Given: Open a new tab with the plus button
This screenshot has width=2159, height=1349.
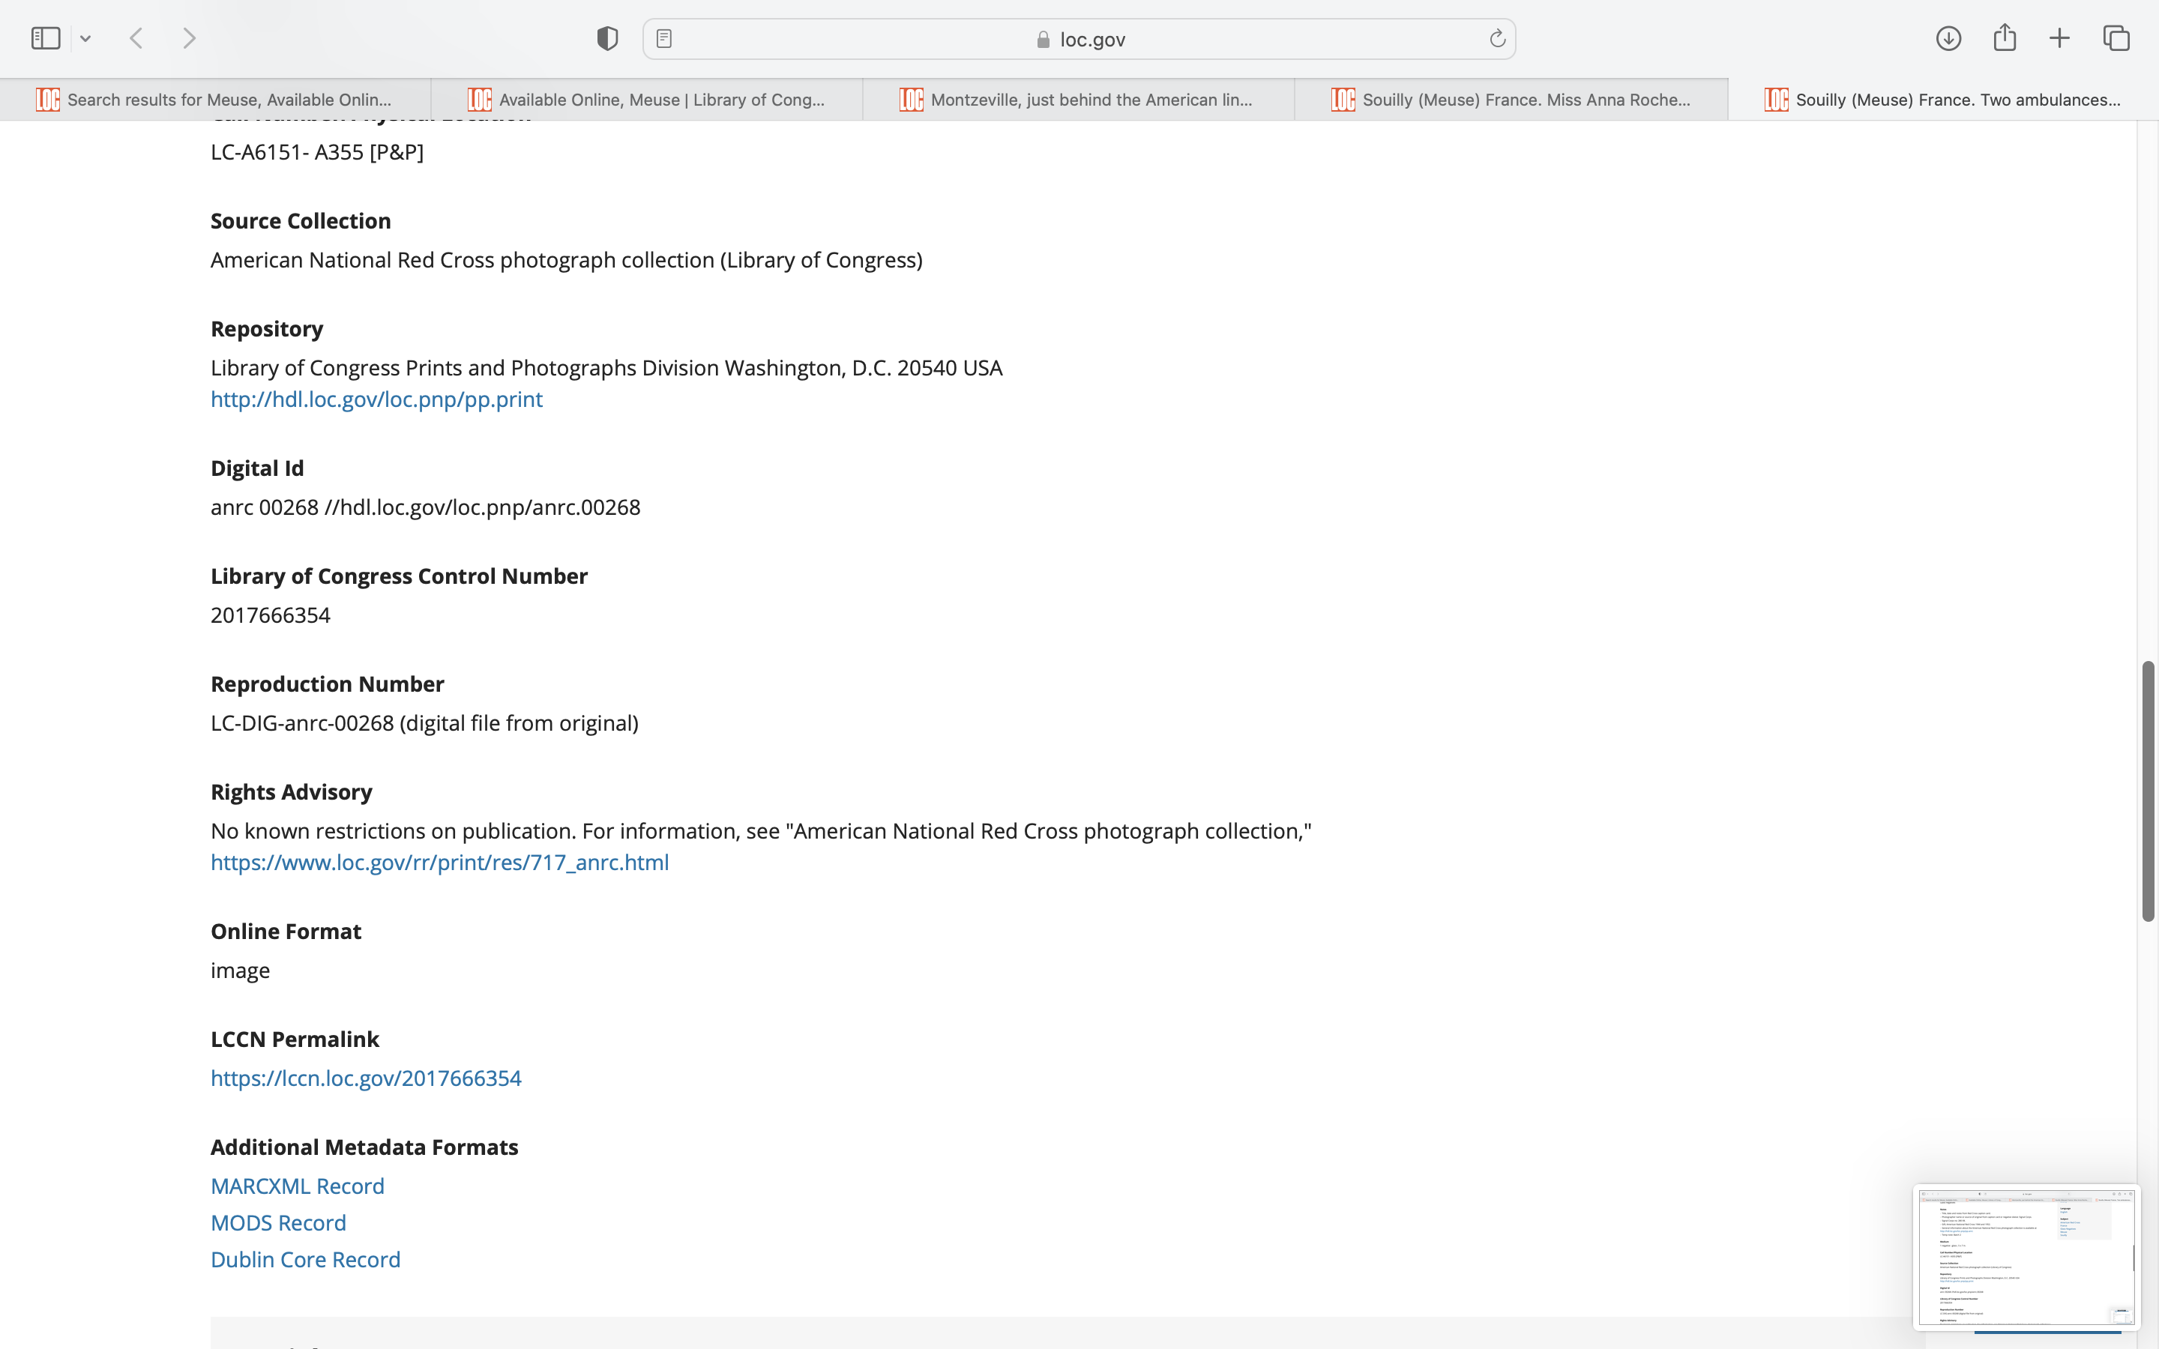Looking at the screenshot, I should coord(2059,38).
